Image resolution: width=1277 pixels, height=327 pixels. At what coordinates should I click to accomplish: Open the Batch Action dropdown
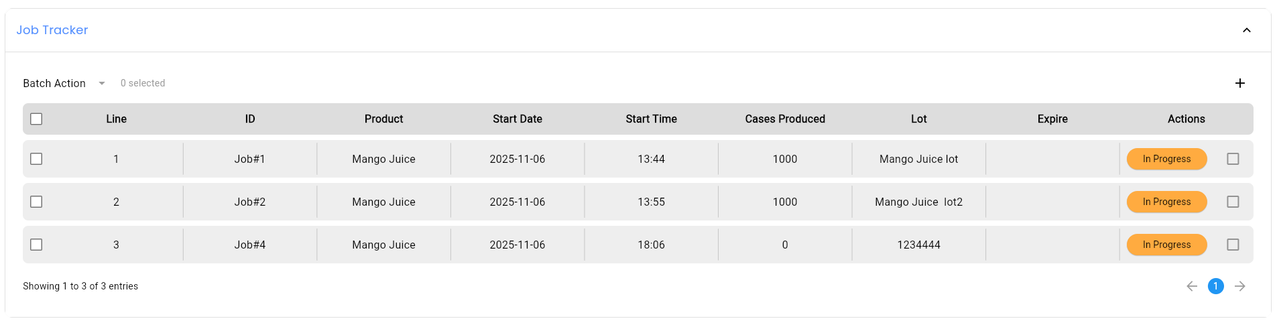[64, 83]
